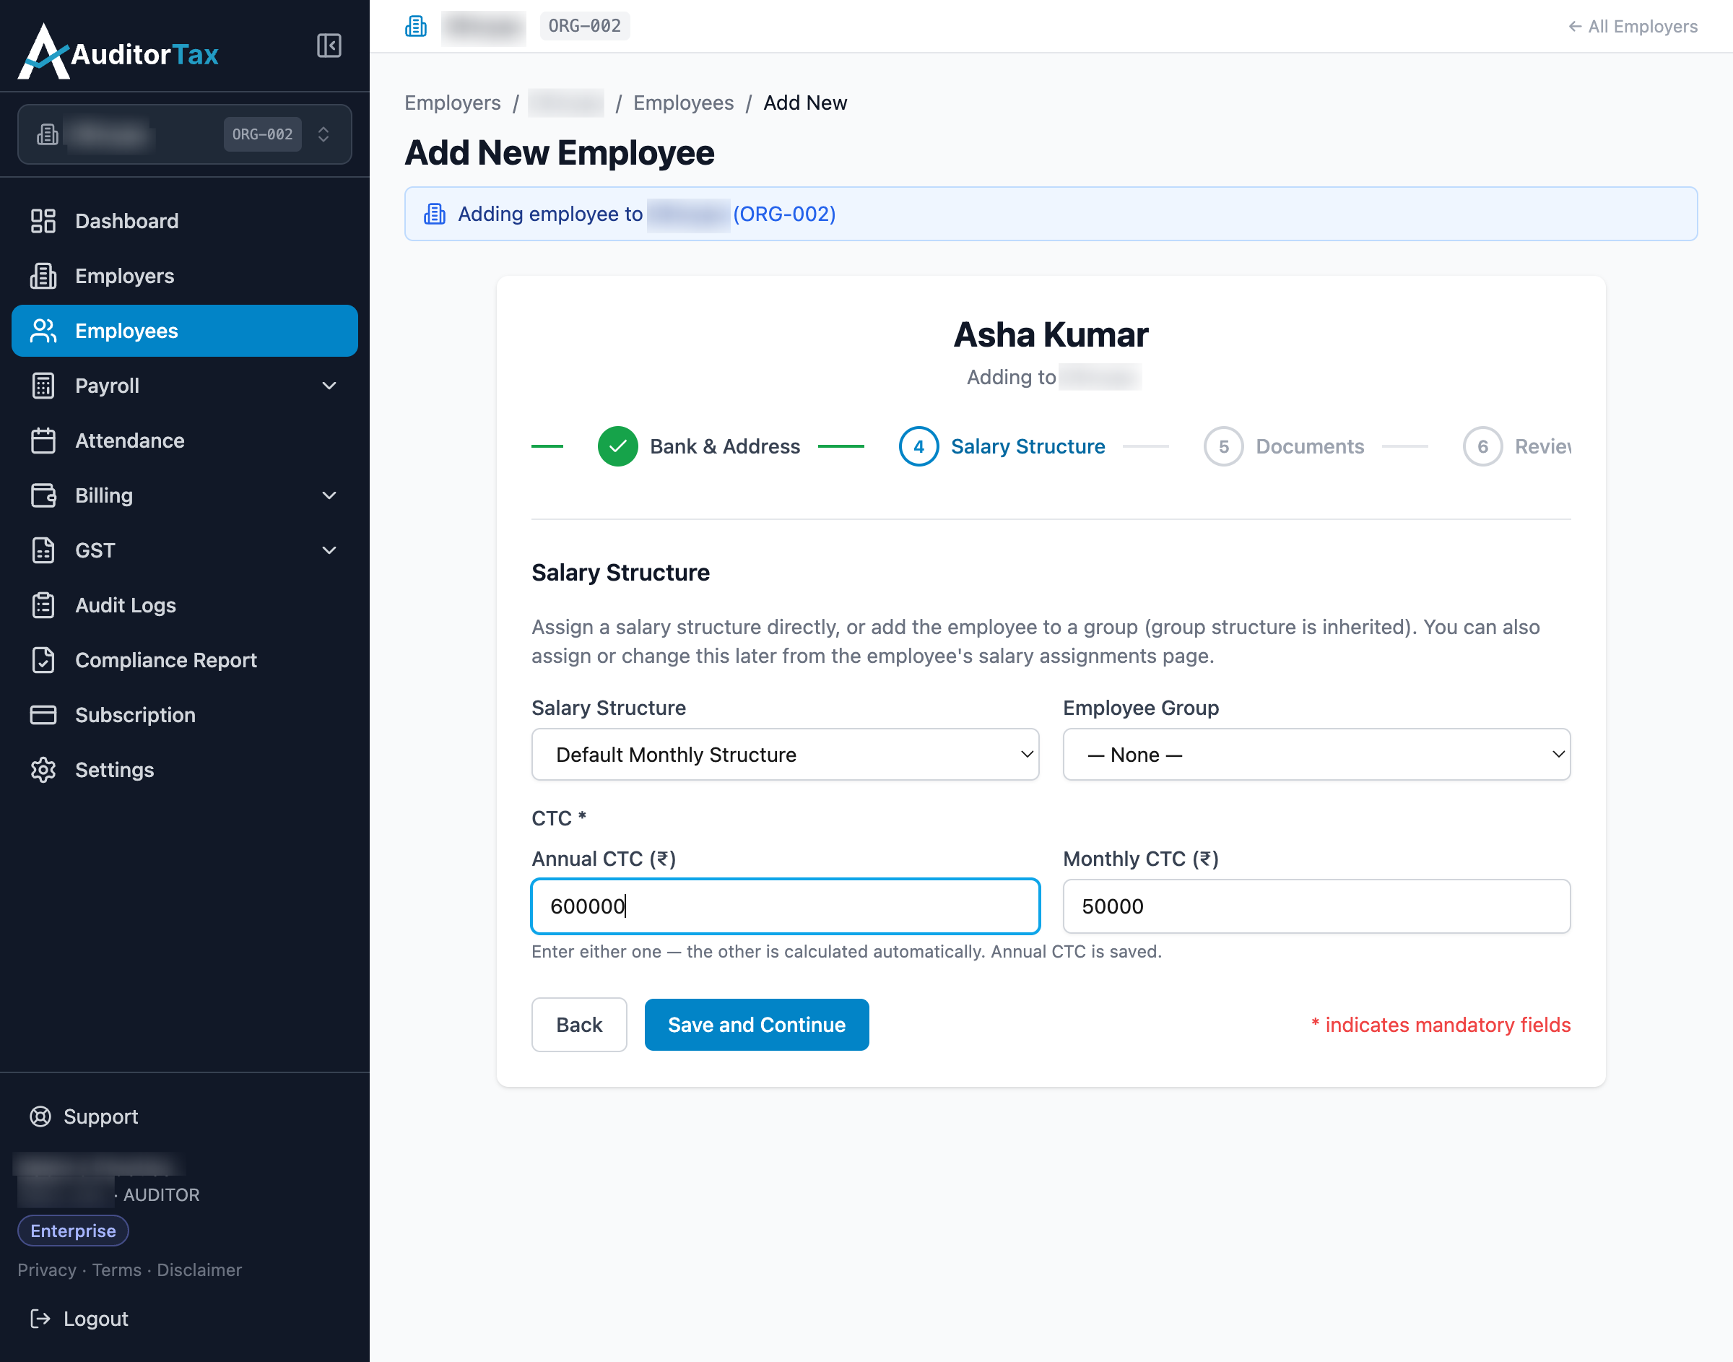Viewport: 1733px width, 1362px height.
Task: Click the Logout arrow icon
Action: (40, 1319)
